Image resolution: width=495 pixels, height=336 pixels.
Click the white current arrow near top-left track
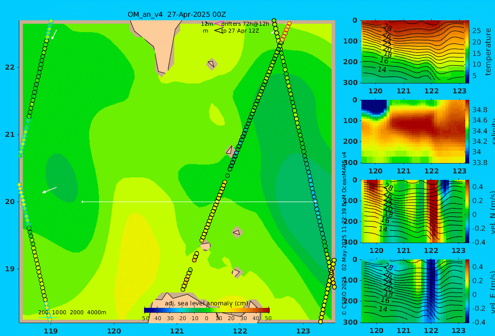coord(54,35)
